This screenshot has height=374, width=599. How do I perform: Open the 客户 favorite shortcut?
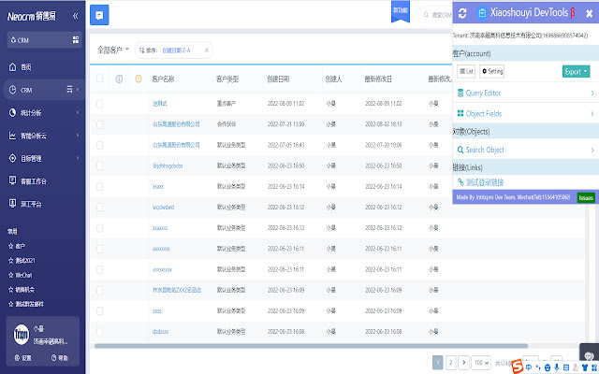tap(17, 246)
